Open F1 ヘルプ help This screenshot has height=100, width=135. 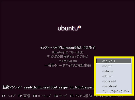(9, 96)
